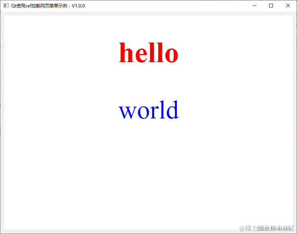The height and width of the screenshot is (234, 297).
Task: Maximize the Qt cef example window
Action: 271,6
